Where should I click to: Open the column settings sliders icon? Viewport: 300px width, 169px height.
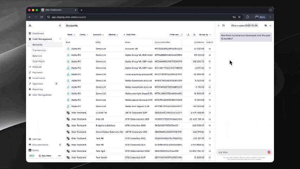click(x=194, y=35)
